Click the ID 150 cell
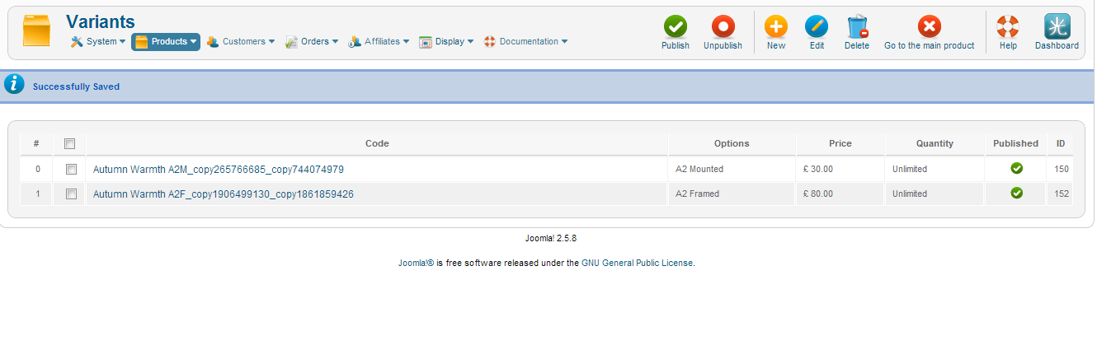The width and height of the screenshot is (1097, 350). coord(1062,169)
